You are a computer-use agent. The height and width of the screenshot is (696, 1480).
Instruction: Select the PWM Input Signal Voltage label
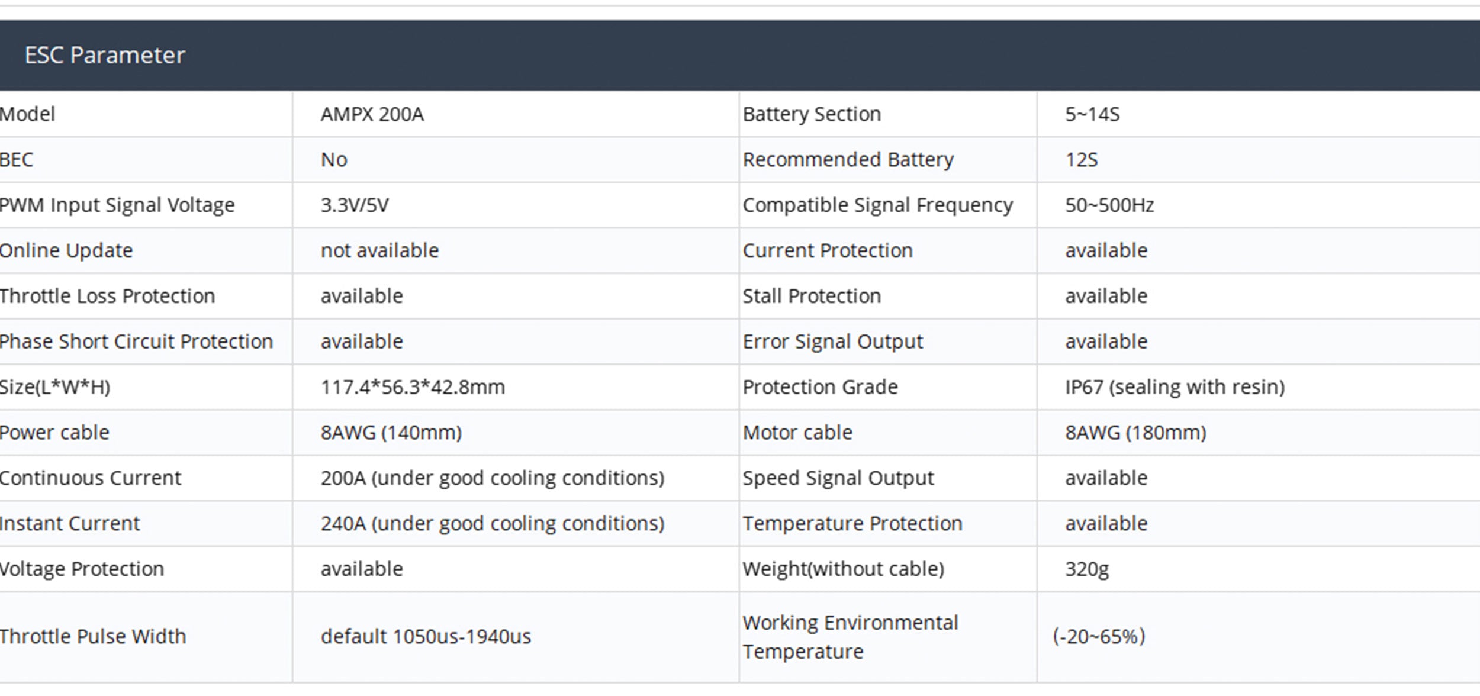coord(117,205)
